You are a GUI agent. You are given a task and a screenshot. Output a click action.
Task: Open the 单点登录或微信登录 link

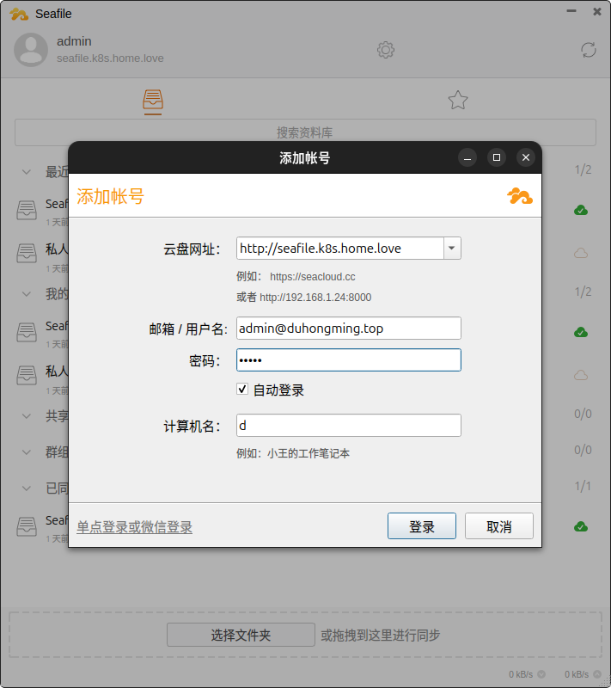135,527
